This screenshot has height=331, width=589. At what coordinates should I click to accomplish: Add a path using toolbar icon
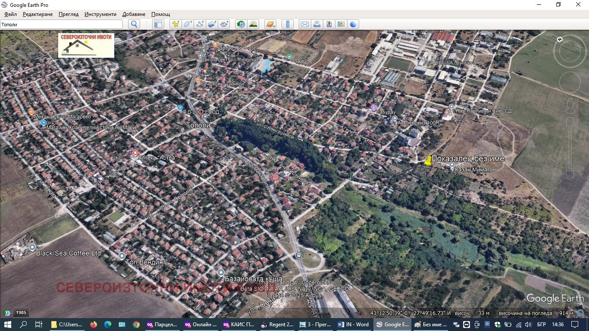click(x=200, y=24)
